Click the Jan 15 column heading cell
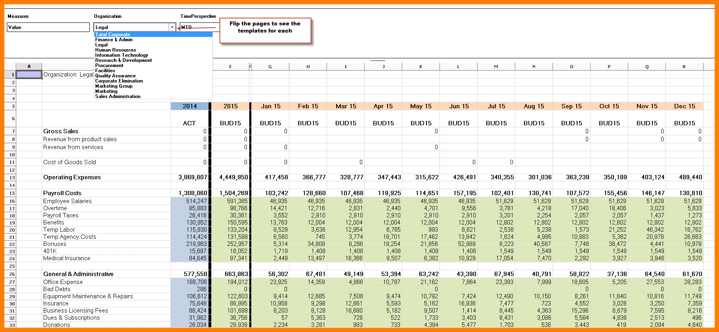The height and width of the screenshot is (332, 719). [270, 106]
